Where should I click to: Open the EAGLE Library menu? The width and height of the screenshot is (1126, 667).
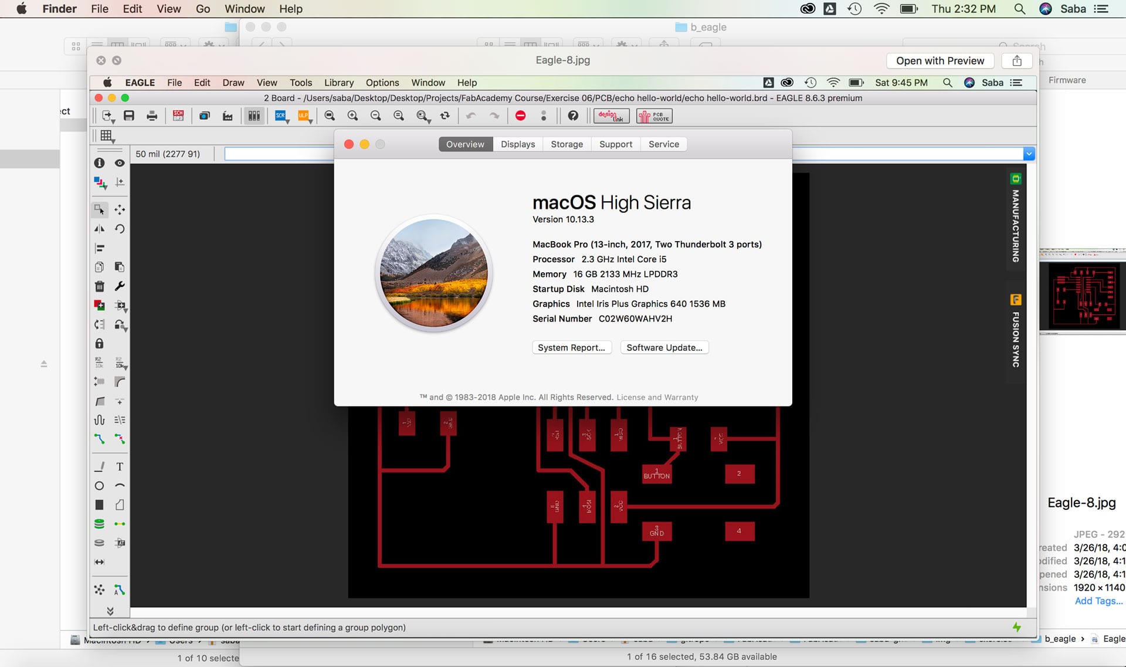point(339,83)
